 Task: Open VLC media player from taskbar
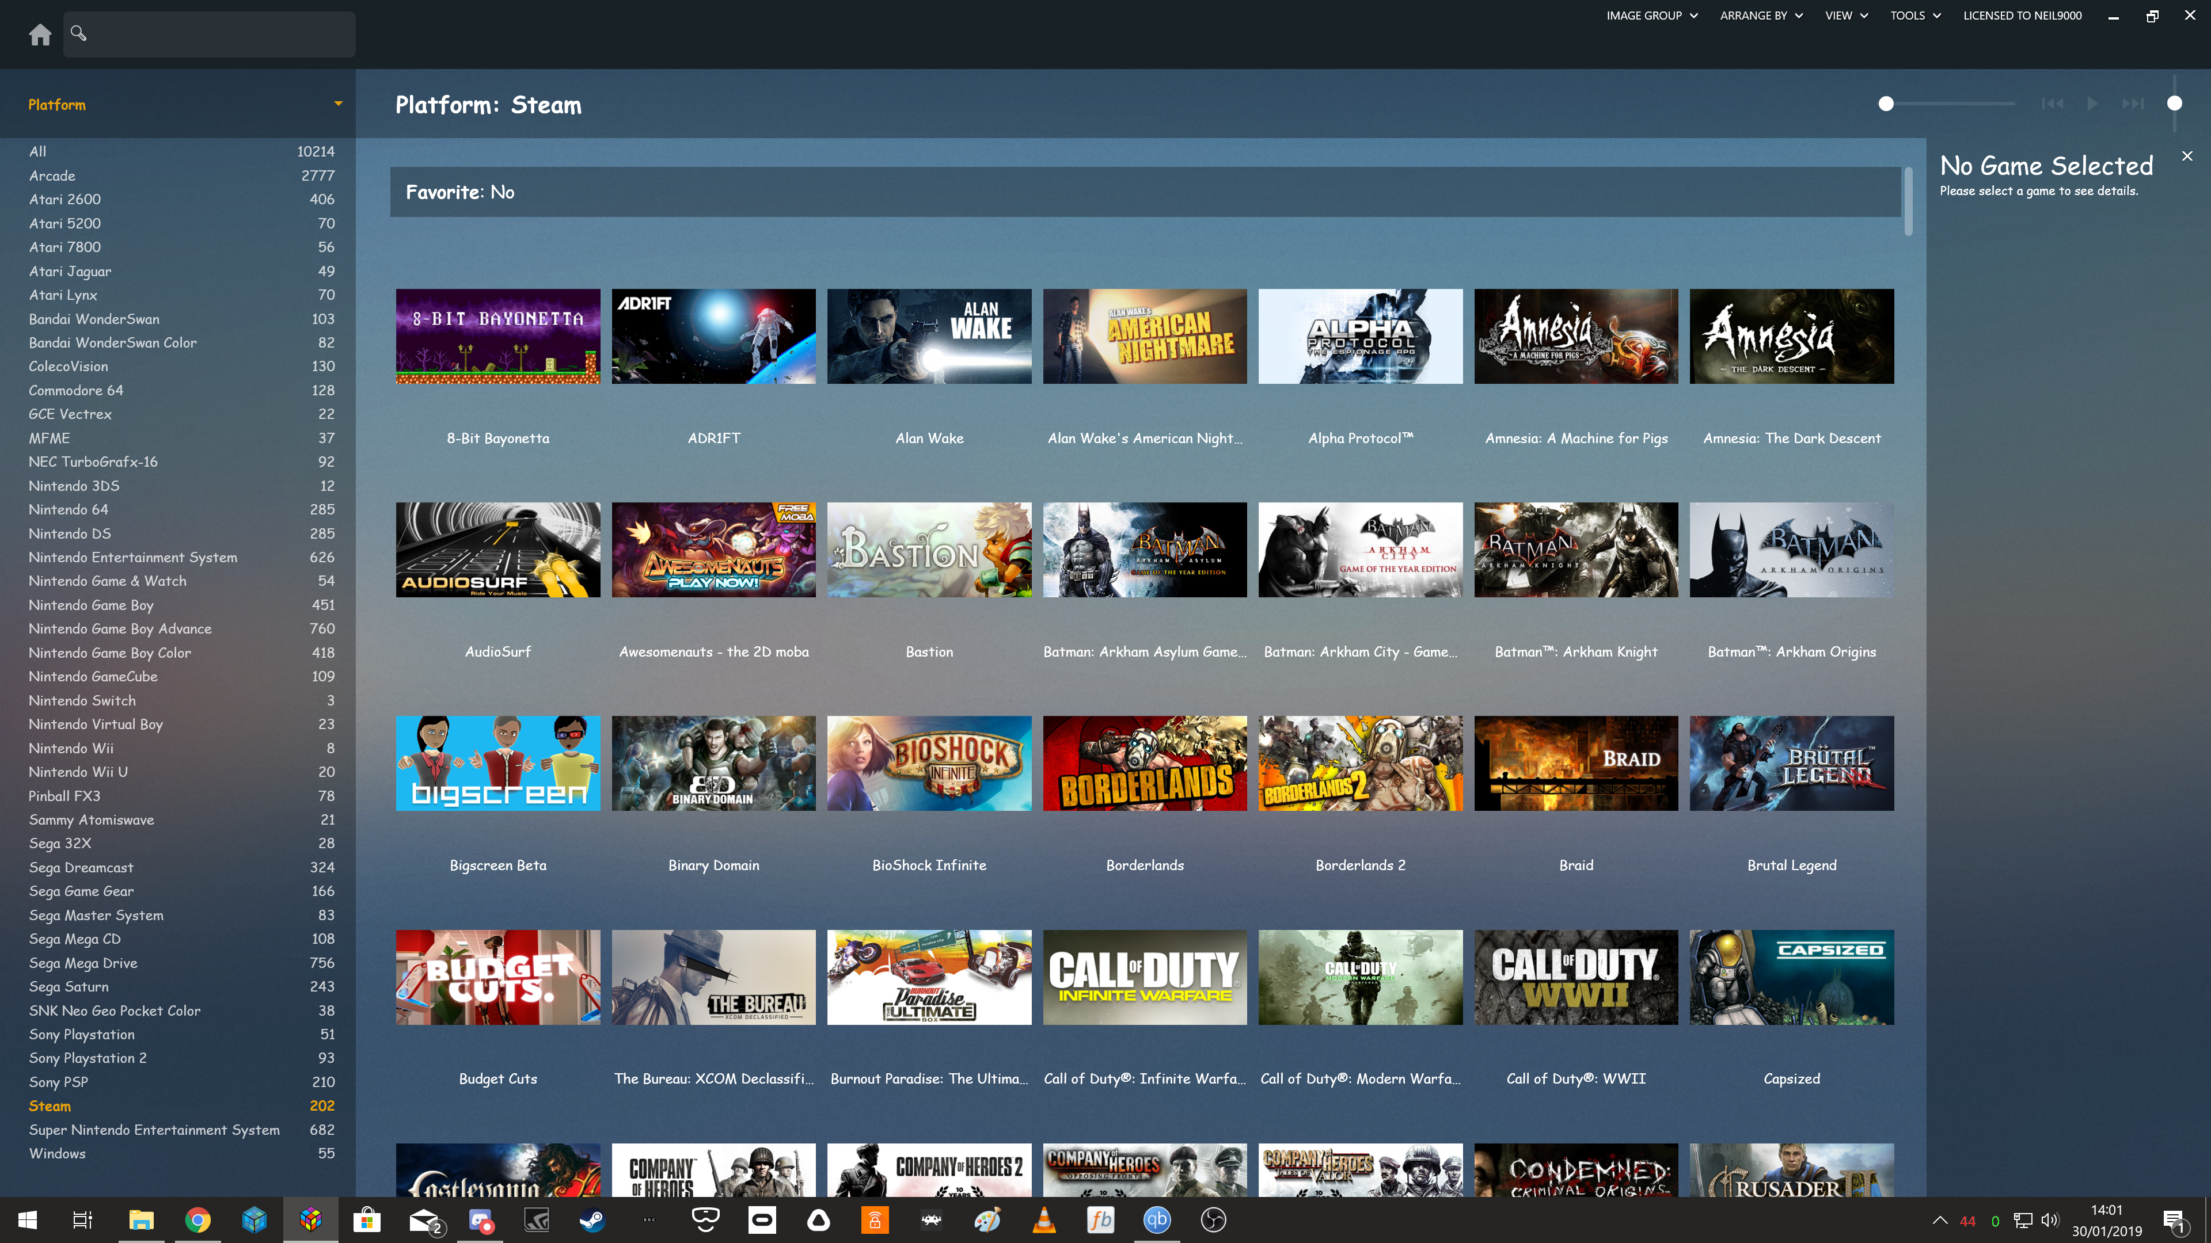(x=1044, y=1220)
